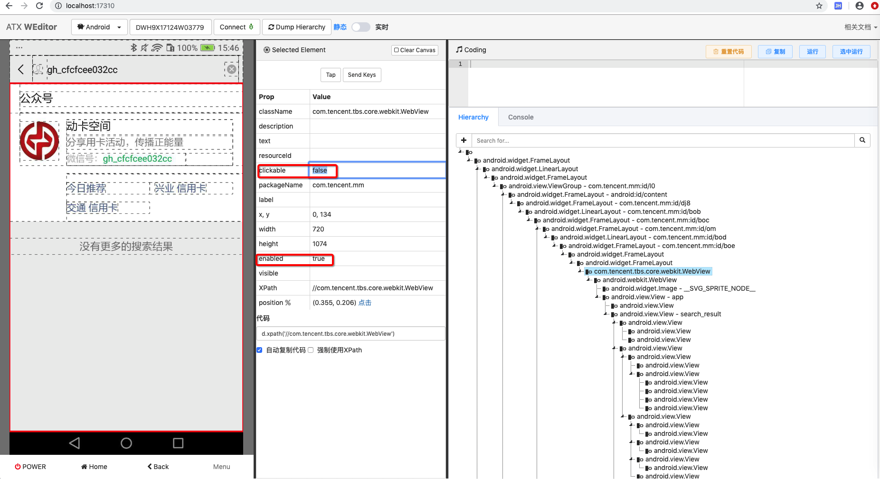Tap the red account logo avatar
Screen dimensions: 880x479
pos(39,141)
